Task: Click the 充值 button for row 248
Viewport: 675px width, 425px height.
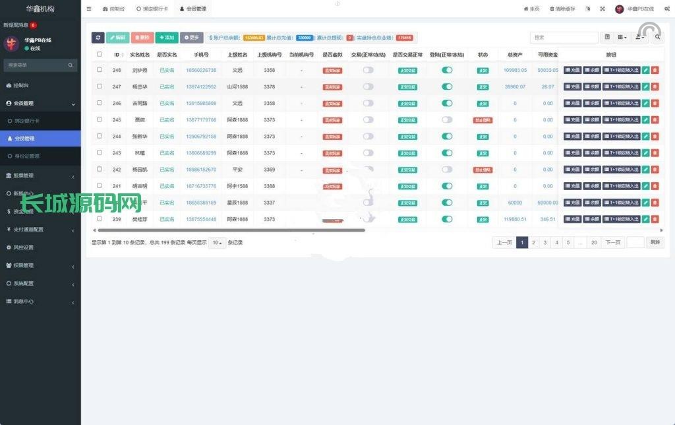Action: click(572, 70)
